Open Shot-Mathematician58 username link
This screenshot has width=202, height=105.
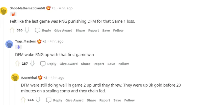click(27, 8)
